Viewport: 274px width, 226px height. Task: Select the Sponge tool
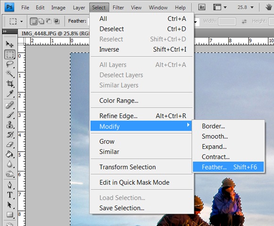[9, 174]
